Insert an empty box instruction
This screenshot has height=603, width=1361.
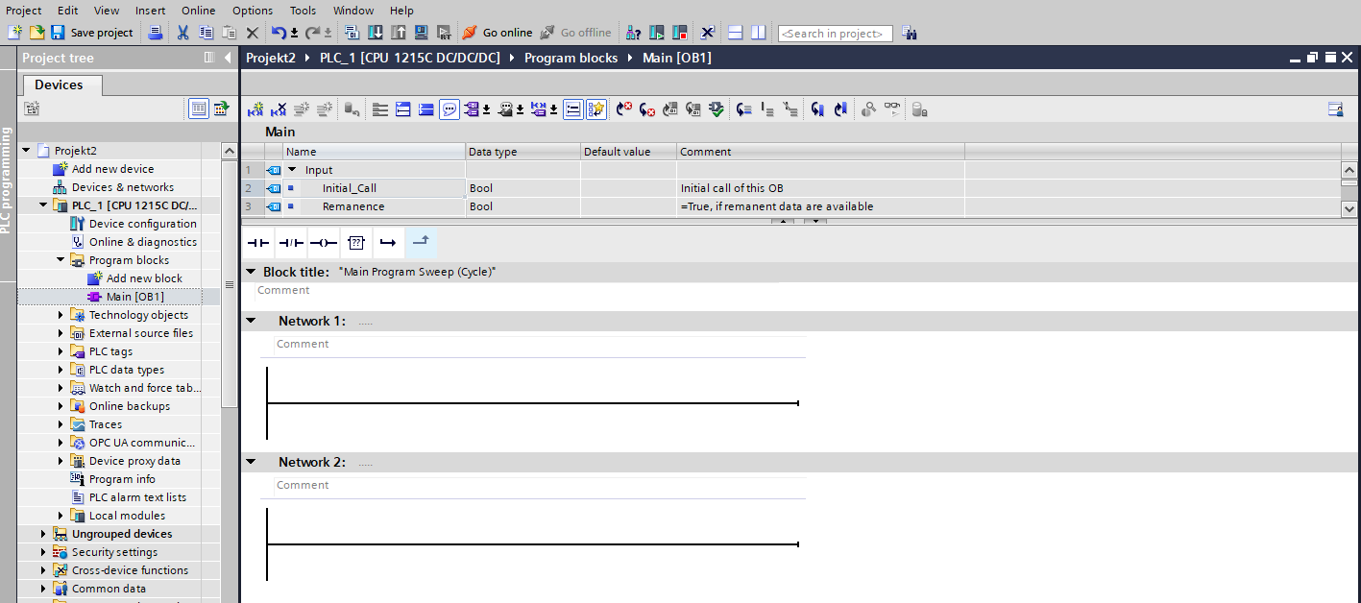[355, 243]
